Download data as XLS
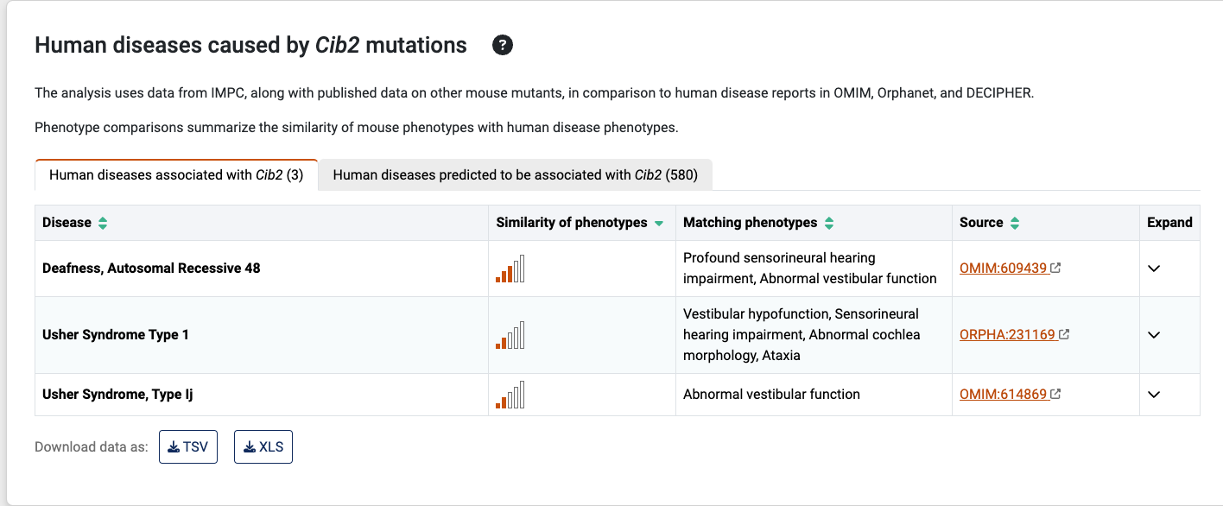The width and height of the screenshot is (1223, 506). (263, 446)
